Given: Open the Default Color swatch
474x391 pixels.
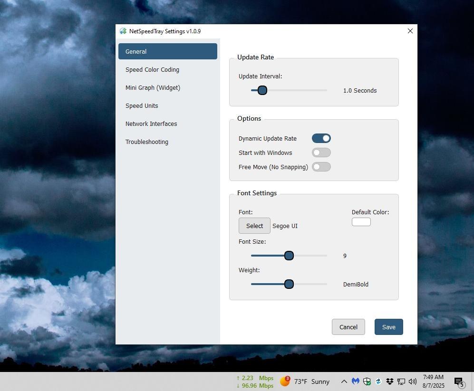Looking at the screenshot, I should pos(361,222).
